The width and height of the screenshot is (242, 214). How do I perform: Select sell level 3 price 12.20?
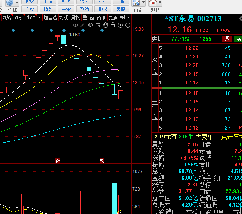(192, 65)
